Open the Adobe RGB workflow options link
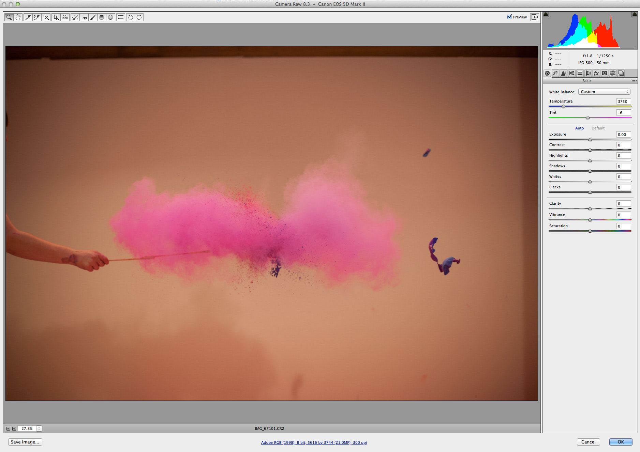Screen dimensions: 640x452 coord(314,442)
